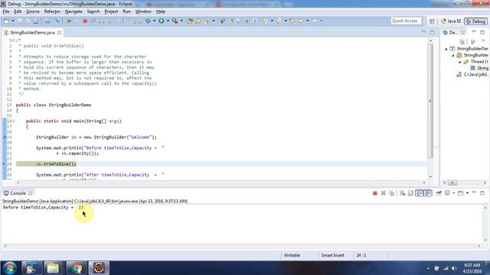Toggle Show Console When Standard Out Changes
Viewport: 490px width, 275px height.
[x=420, y=193]
